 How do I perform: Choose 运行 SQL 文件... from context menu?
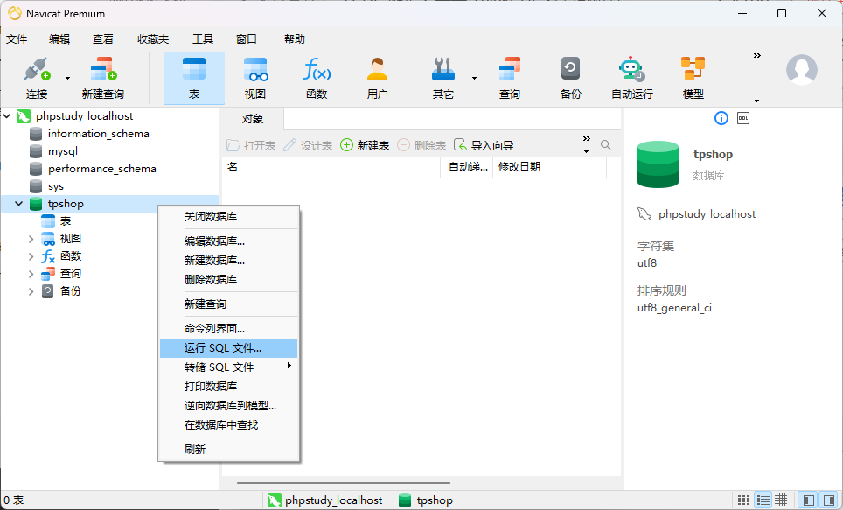pyautogui.click(x=228, y=348)
